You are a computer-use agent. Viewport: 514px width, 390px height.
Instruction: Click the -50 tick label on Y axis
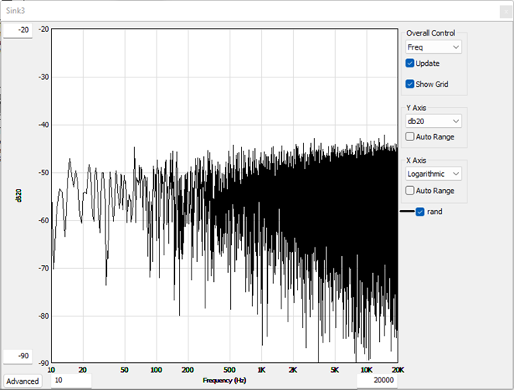click(45, 173)
